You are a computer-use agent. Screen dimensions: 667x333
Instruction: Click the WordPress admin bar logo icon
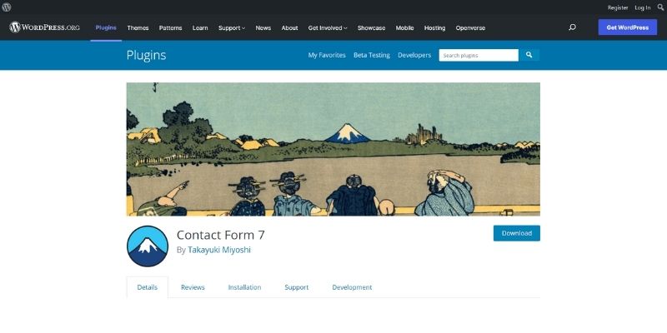7,7
